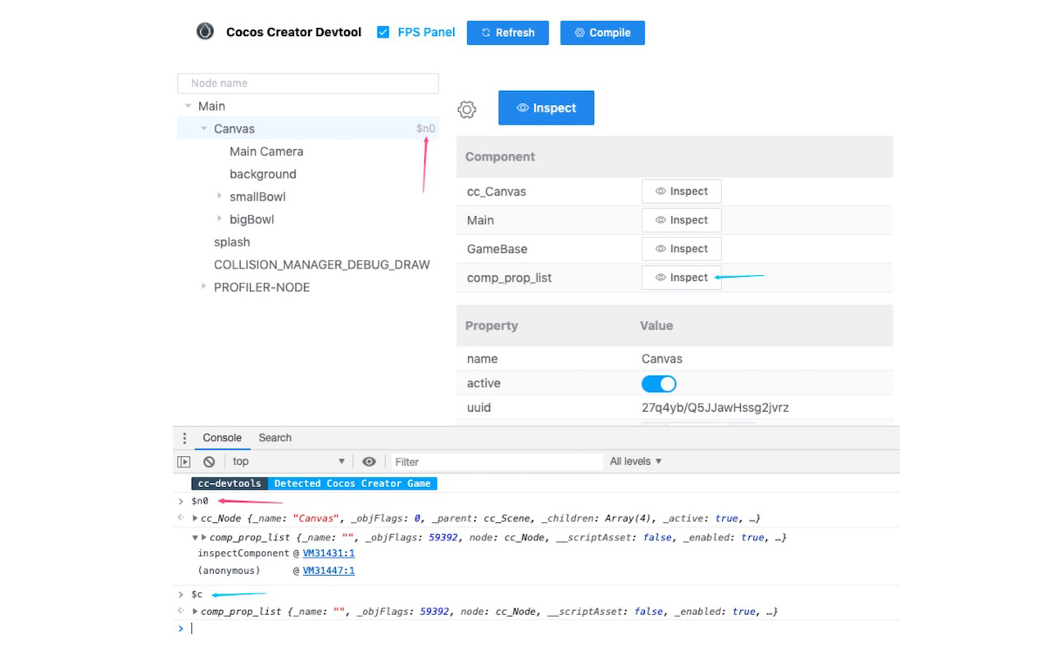1049x655 pixels.
Task: Click the Compile button
Action: pos(602,33)
